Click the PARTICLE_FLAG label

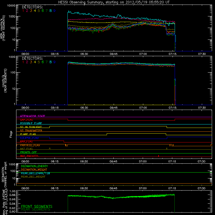pyautogui.click(x=30, y=145)
